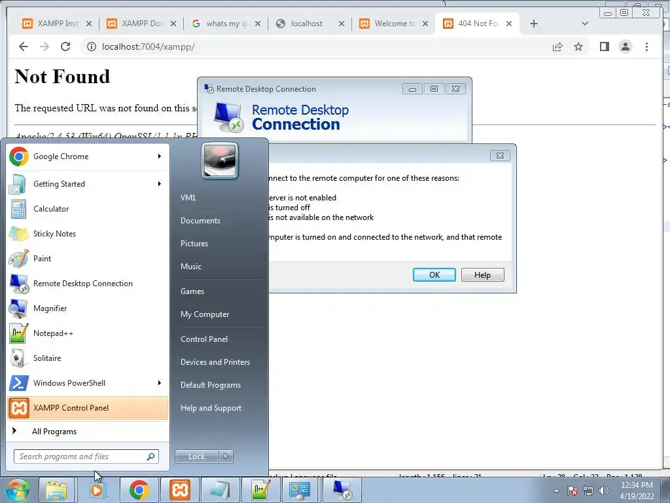The image size is (670, 503).
Task: Launch Solitaire from Start menu
Action: tap(88, 358)
